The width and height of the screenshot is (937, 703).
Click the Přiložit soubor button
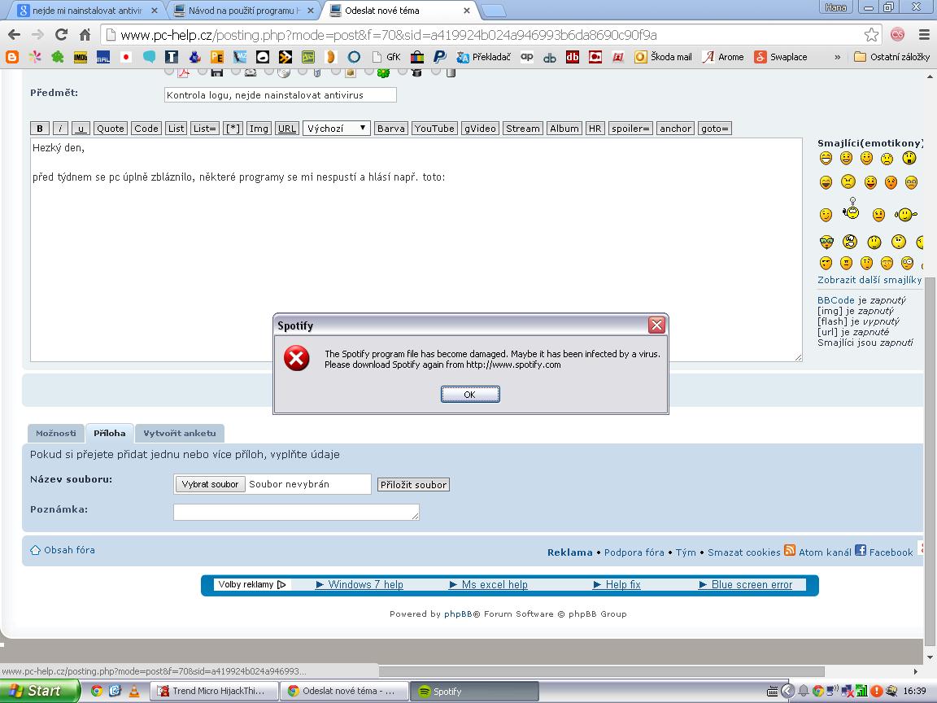pos(413,485)
